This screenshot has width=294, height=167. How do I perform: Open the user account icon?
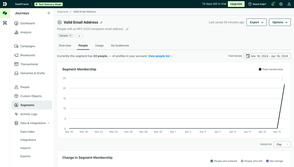point(289,4)
